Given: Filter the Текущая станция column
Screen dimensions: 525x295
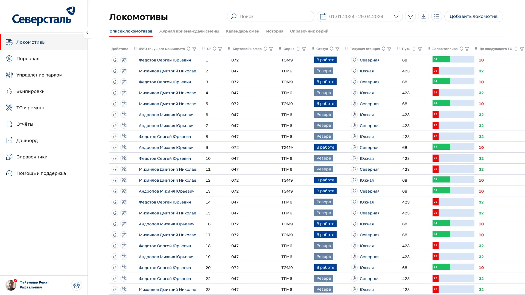Looking at the screenshot, I should (x=389, y=49).
